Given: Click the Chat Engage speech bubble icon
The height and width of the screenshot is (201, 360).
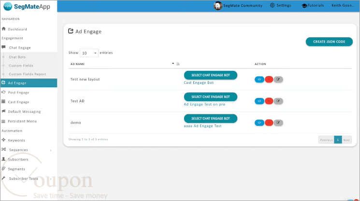Looking at the screenshot, I should [3, 47].
